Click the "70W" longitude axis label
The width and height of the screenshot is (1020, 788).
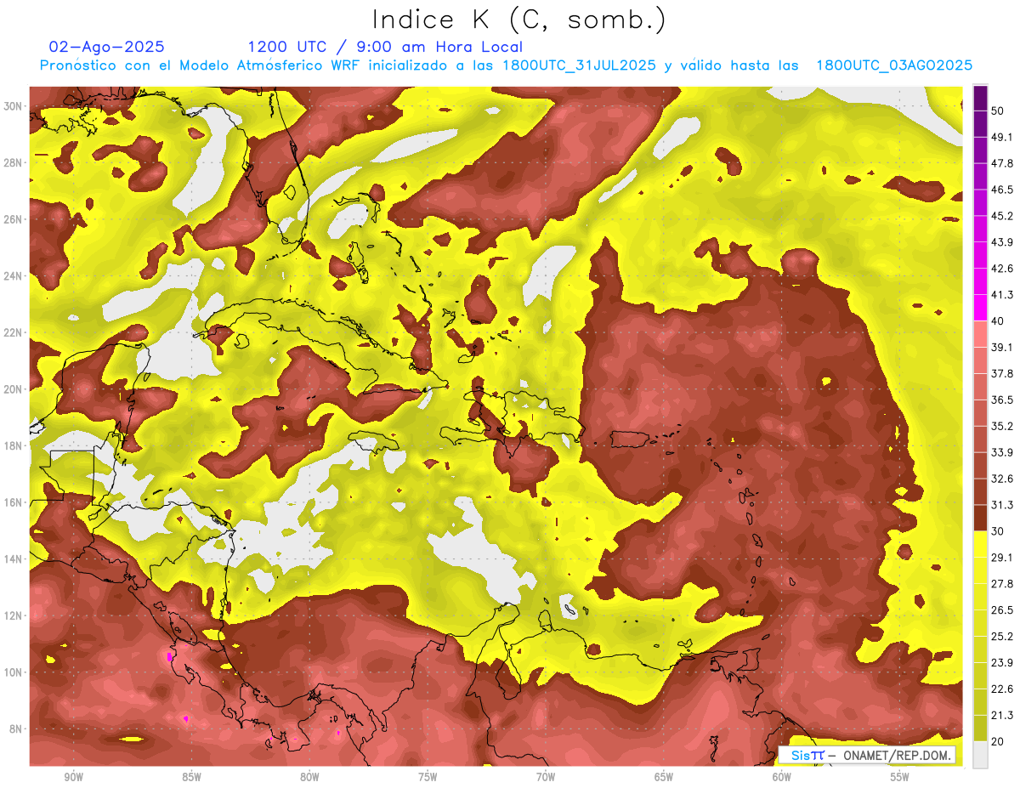[x=546, y=777]
